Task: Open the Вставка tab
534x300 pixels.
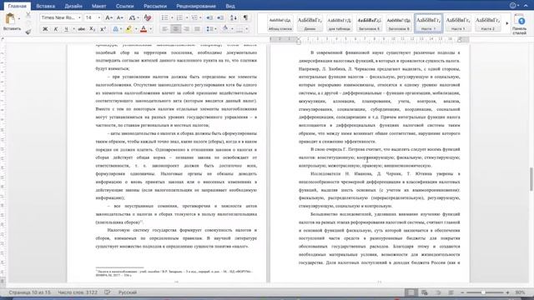Action: (x=46, y=6)
